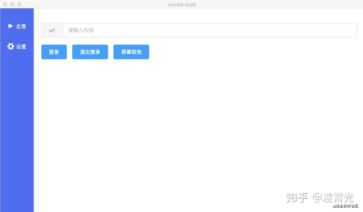This screenshot has width=363, height=212.
Task: Click the small 掘金技术社区 watermark
Action: [x=346, y=206]
